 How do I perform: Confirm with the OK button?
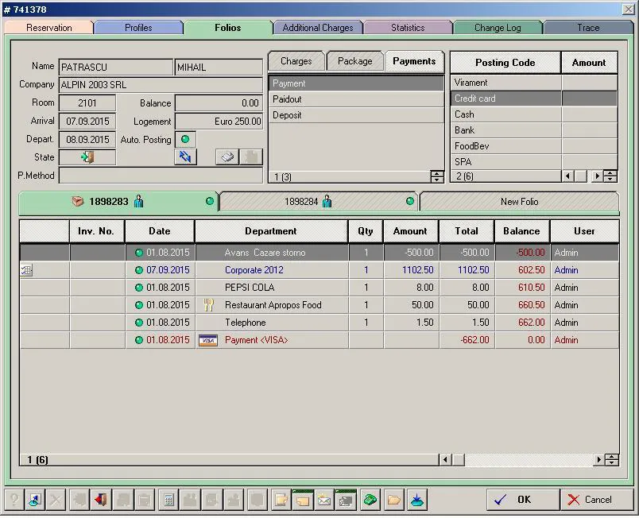pyautogui.click(x=523, y=500)
